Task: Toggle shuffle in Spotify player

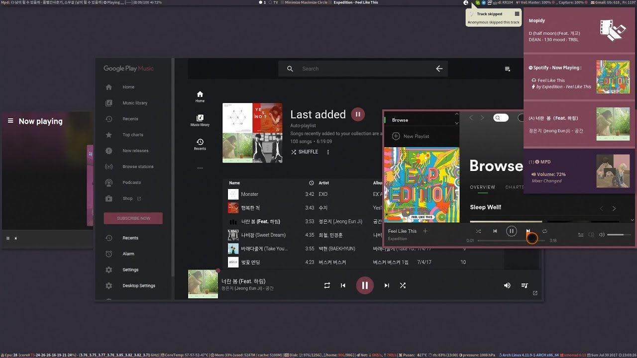Action: [478, 231]
